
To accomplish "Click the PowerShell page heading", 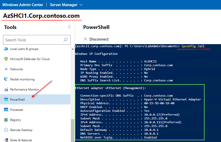I will 96,27.
